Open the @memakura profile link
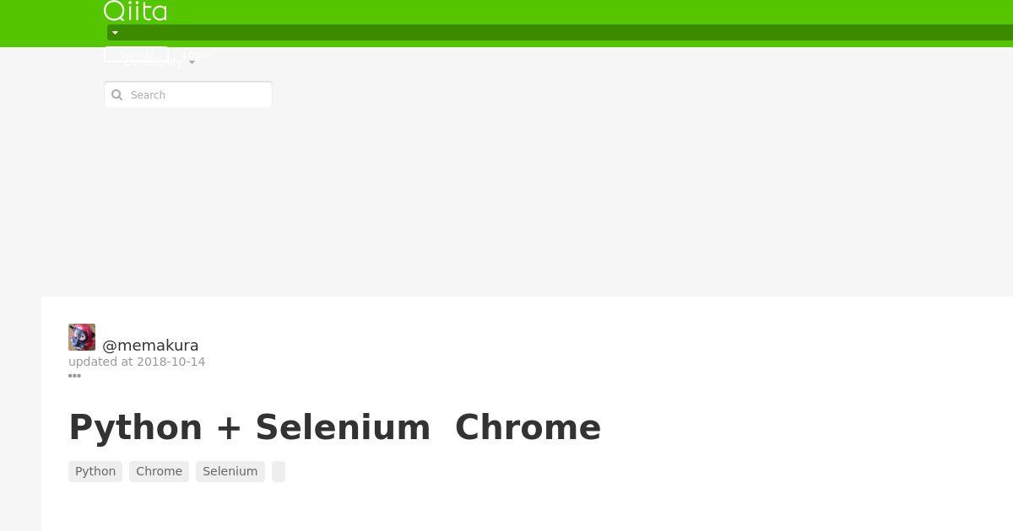The image size is (1013, 531). tap(150, 346)
